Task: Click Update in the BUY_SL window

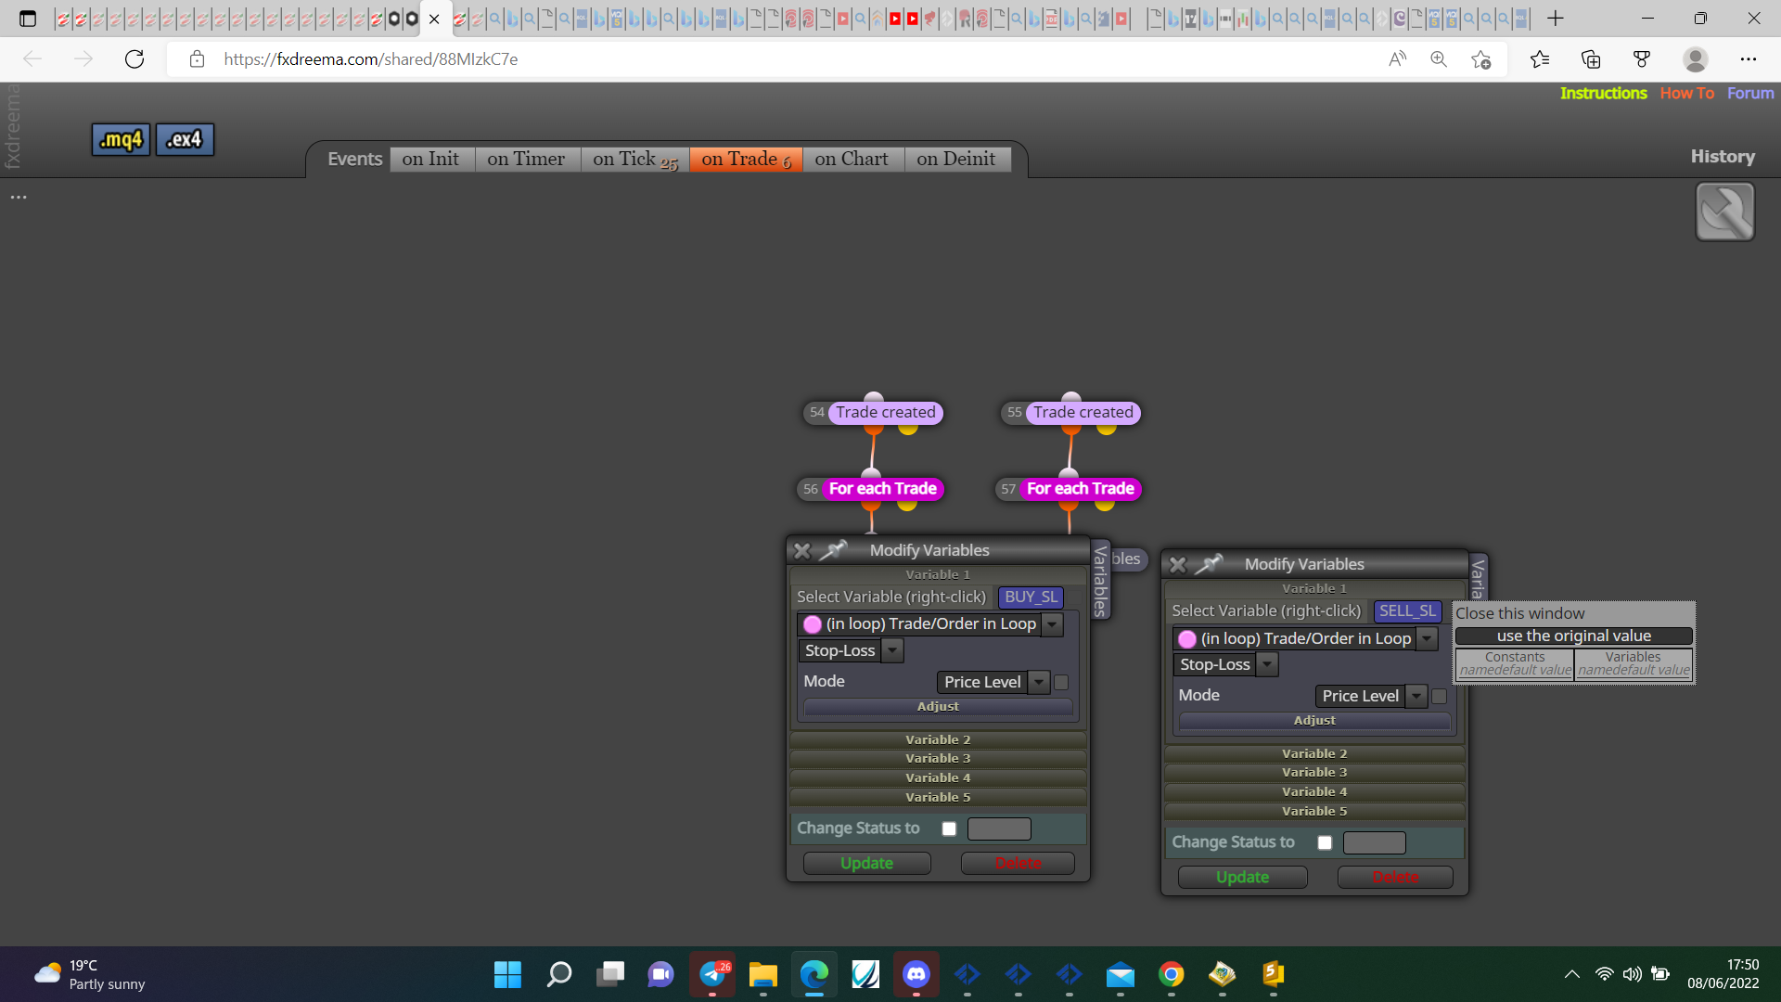Action: 866,863
